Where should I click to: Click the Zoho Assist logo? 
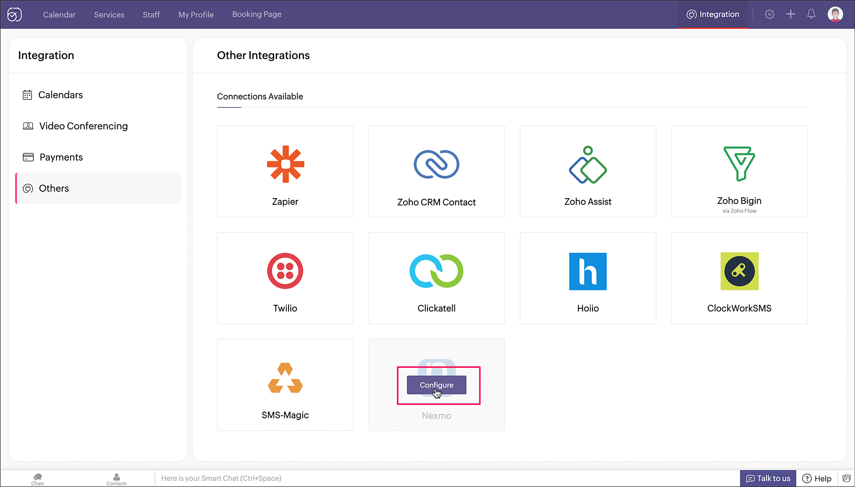click(588, 165)
